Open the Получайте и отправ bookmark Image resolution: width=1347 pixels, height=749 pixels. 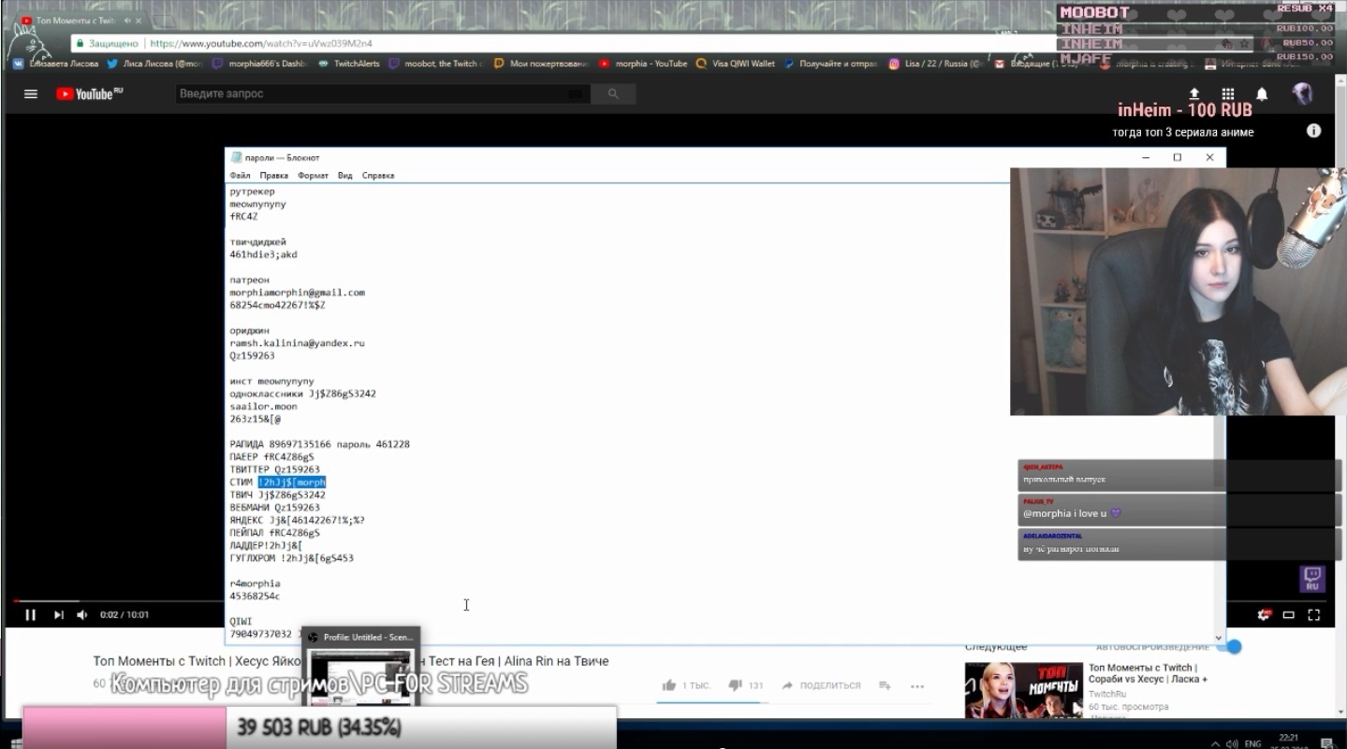pyautogui.click(x=830, y=64)
